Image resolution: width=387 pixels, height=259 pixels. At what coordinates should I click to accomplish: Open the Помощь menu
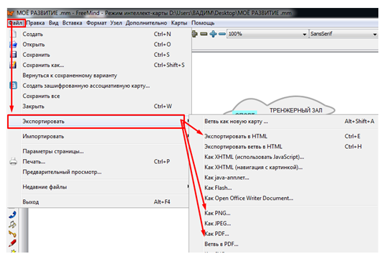pyautogui.click(x=203, y=23)
